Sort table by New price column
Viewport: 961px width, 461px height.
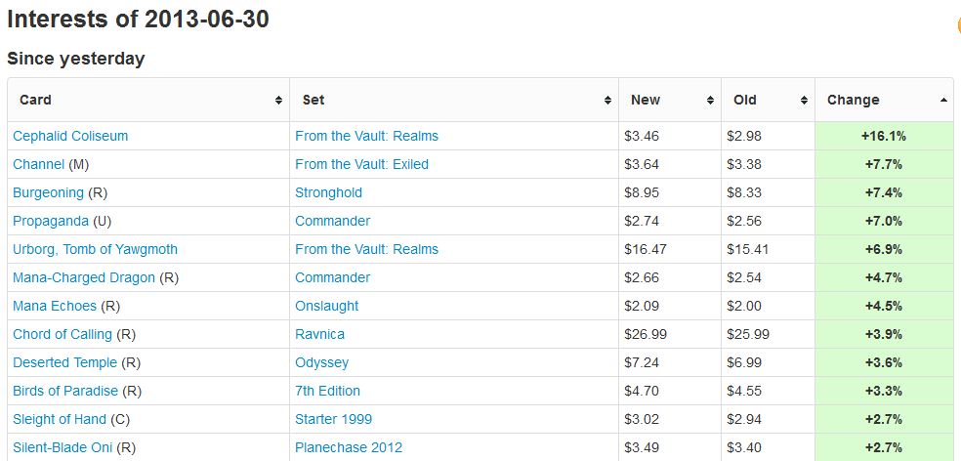pos(670,100)
